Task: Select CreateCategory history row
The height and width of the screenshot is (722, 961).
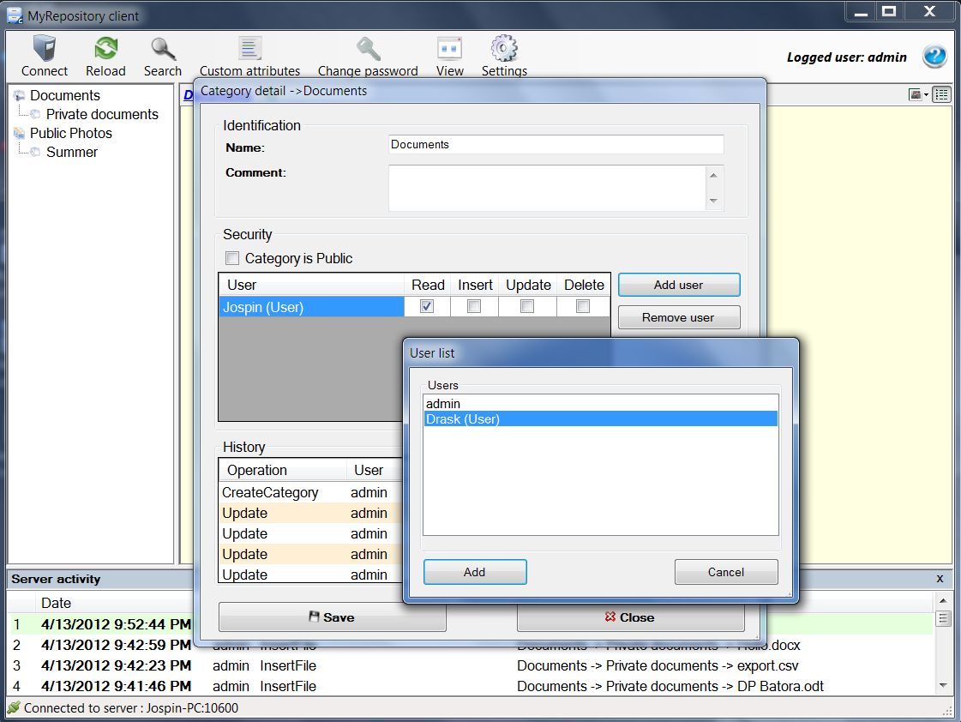Action: pyautogui.click(x=310, y=492)
